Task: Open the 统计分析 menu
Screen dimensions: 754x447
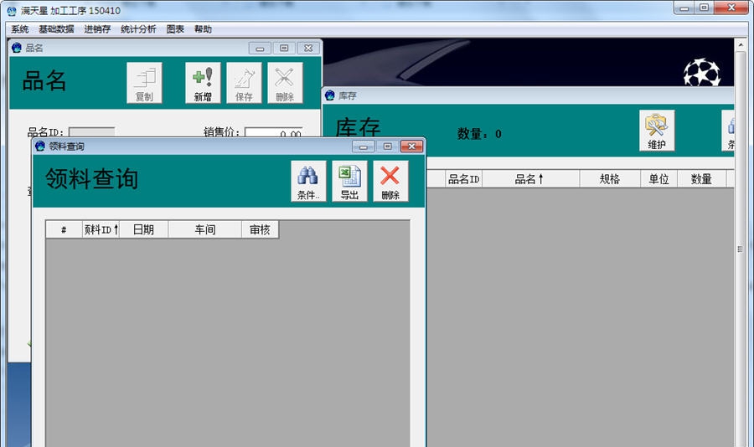Action: click(138, 29)
